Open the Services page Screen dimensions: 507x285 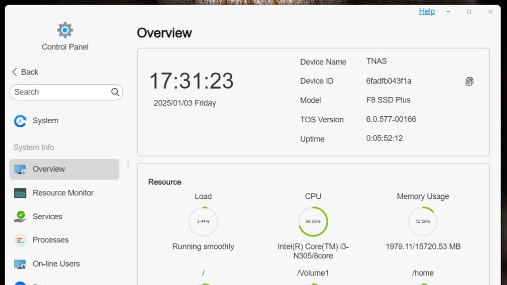64,217
